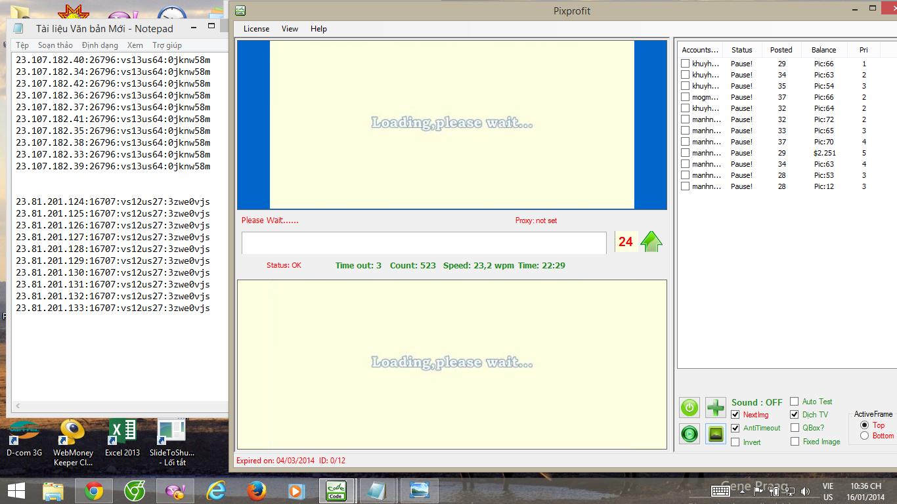The height and width of the screenshot is (504, 897).
Task: Click the green power button in Pixprofit
Action: tap(689, 408)
